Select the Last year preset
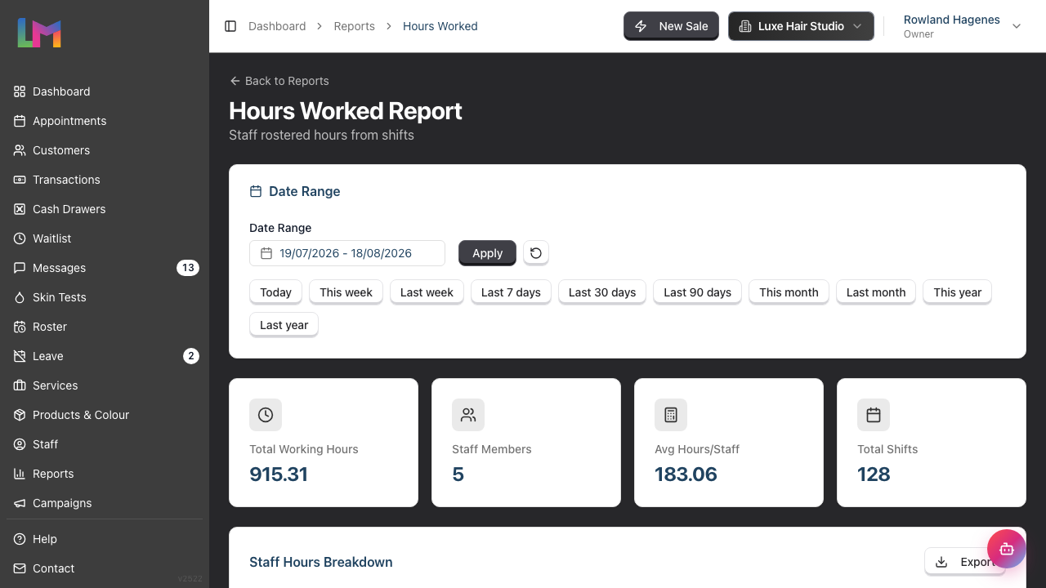The height and width of the screenshot is (588, 1046). coord(284,325)
